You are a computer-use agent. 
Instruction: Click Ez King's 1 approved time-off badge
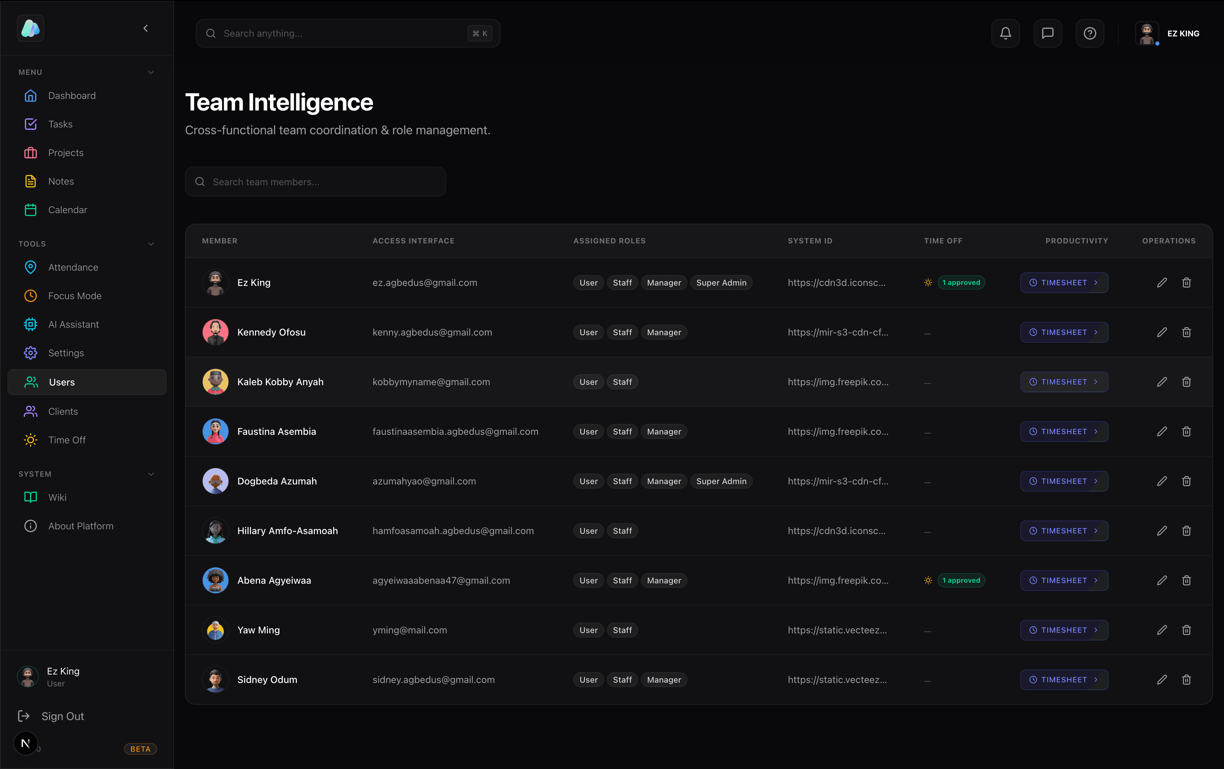coord(961,283)
